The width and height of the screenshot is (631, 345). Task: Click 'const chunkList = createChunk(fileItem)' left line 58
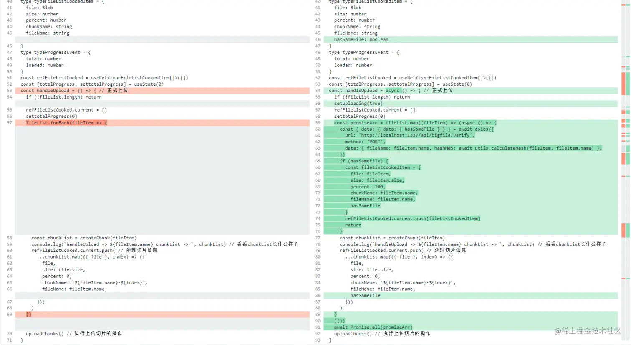point(84,238)
